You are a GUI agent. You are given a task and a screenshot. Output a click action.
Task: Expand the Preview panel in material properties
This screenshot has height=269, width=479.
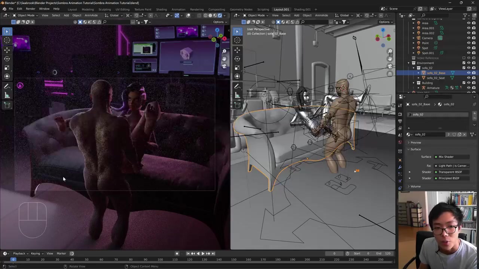[x=415, y=142]
